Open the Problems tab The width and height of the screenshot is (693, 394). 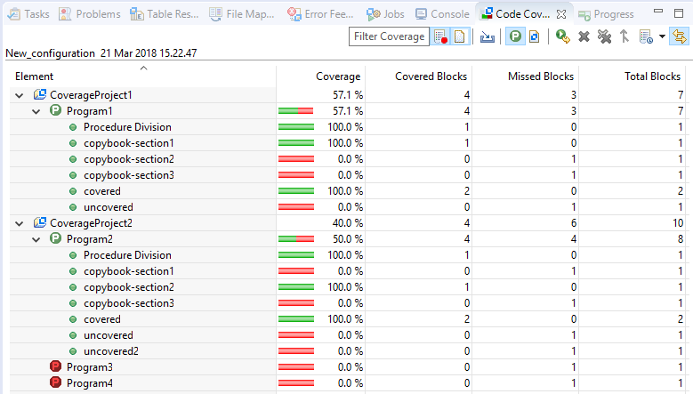pyautogui.click(x=90, y=14)
